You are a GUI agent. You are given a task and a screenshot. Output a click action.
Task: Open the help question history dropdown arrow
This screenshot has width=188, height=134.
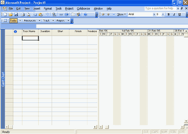click(x=178, y=9)
